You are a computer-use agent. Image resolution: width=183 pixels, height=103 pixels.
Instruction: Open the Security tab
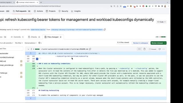tap(63, 11)
